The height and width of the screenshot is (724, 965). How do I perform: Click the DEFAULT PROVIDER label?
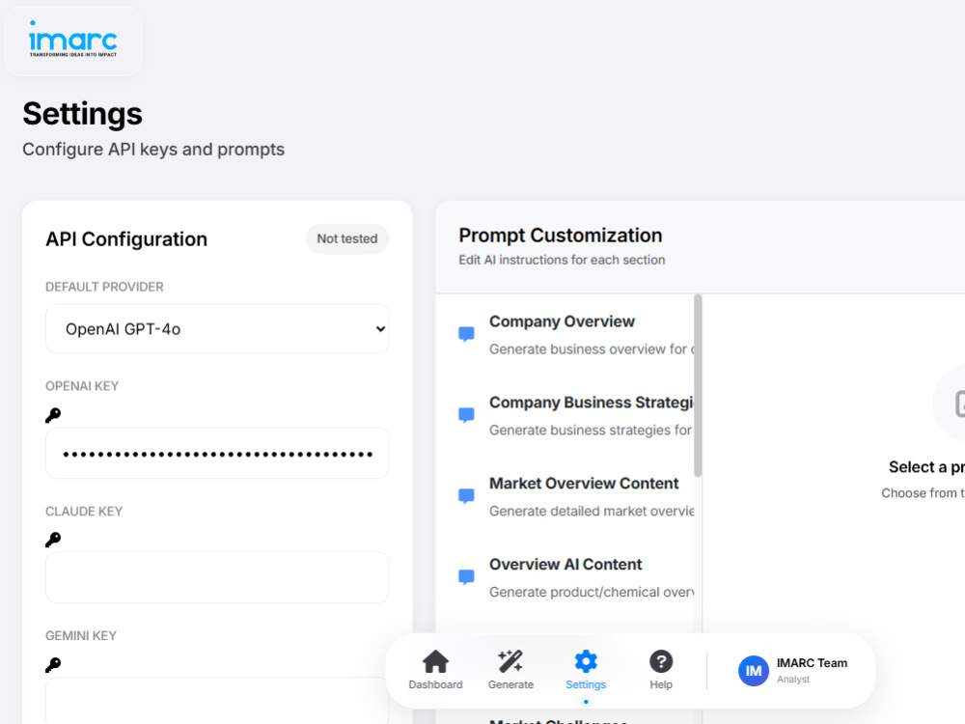coord(104,287)
